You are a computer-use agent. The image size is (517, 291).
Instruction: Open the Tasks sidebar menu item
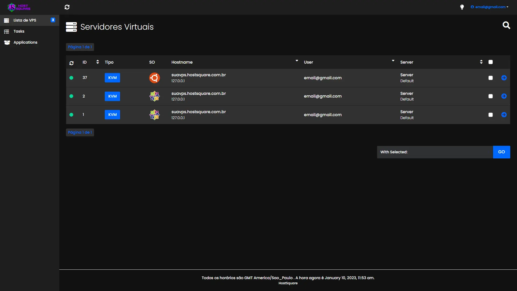19,31
